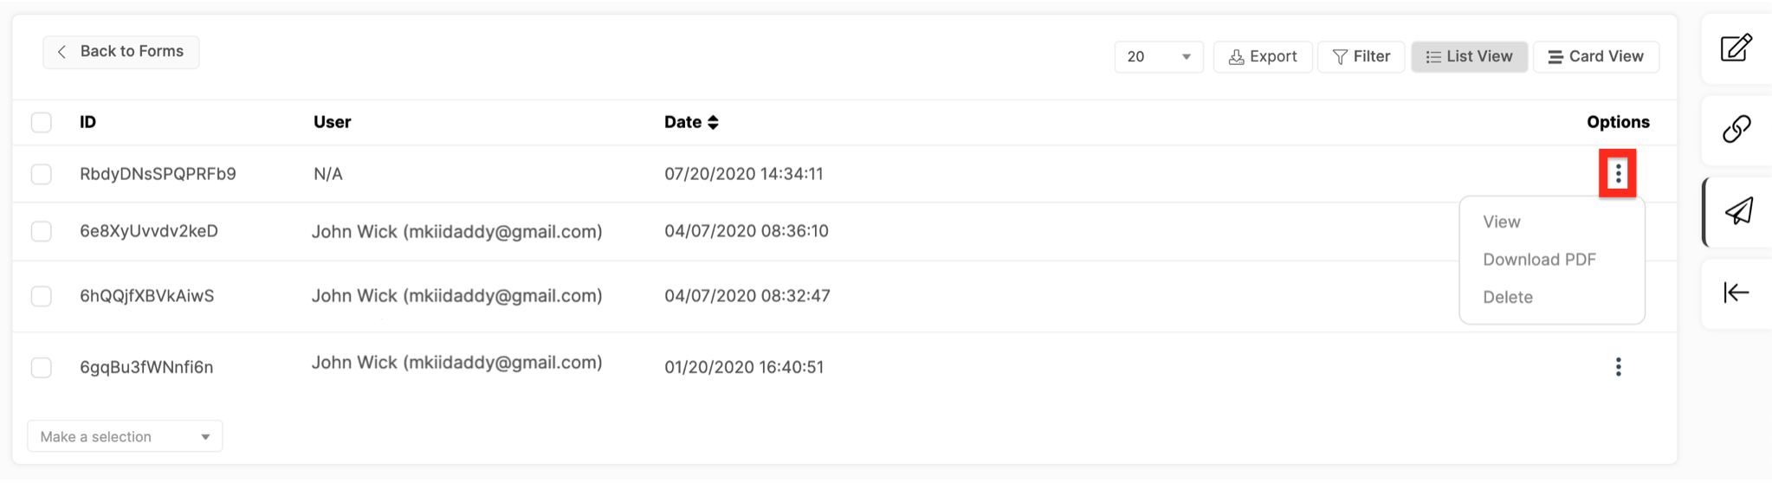
Task: Choose Delete from the options menu
Action: [1507, 297]
